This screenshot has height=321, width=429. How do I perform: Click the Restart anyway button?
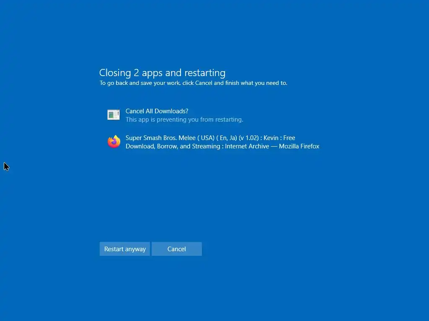(125, 249)
